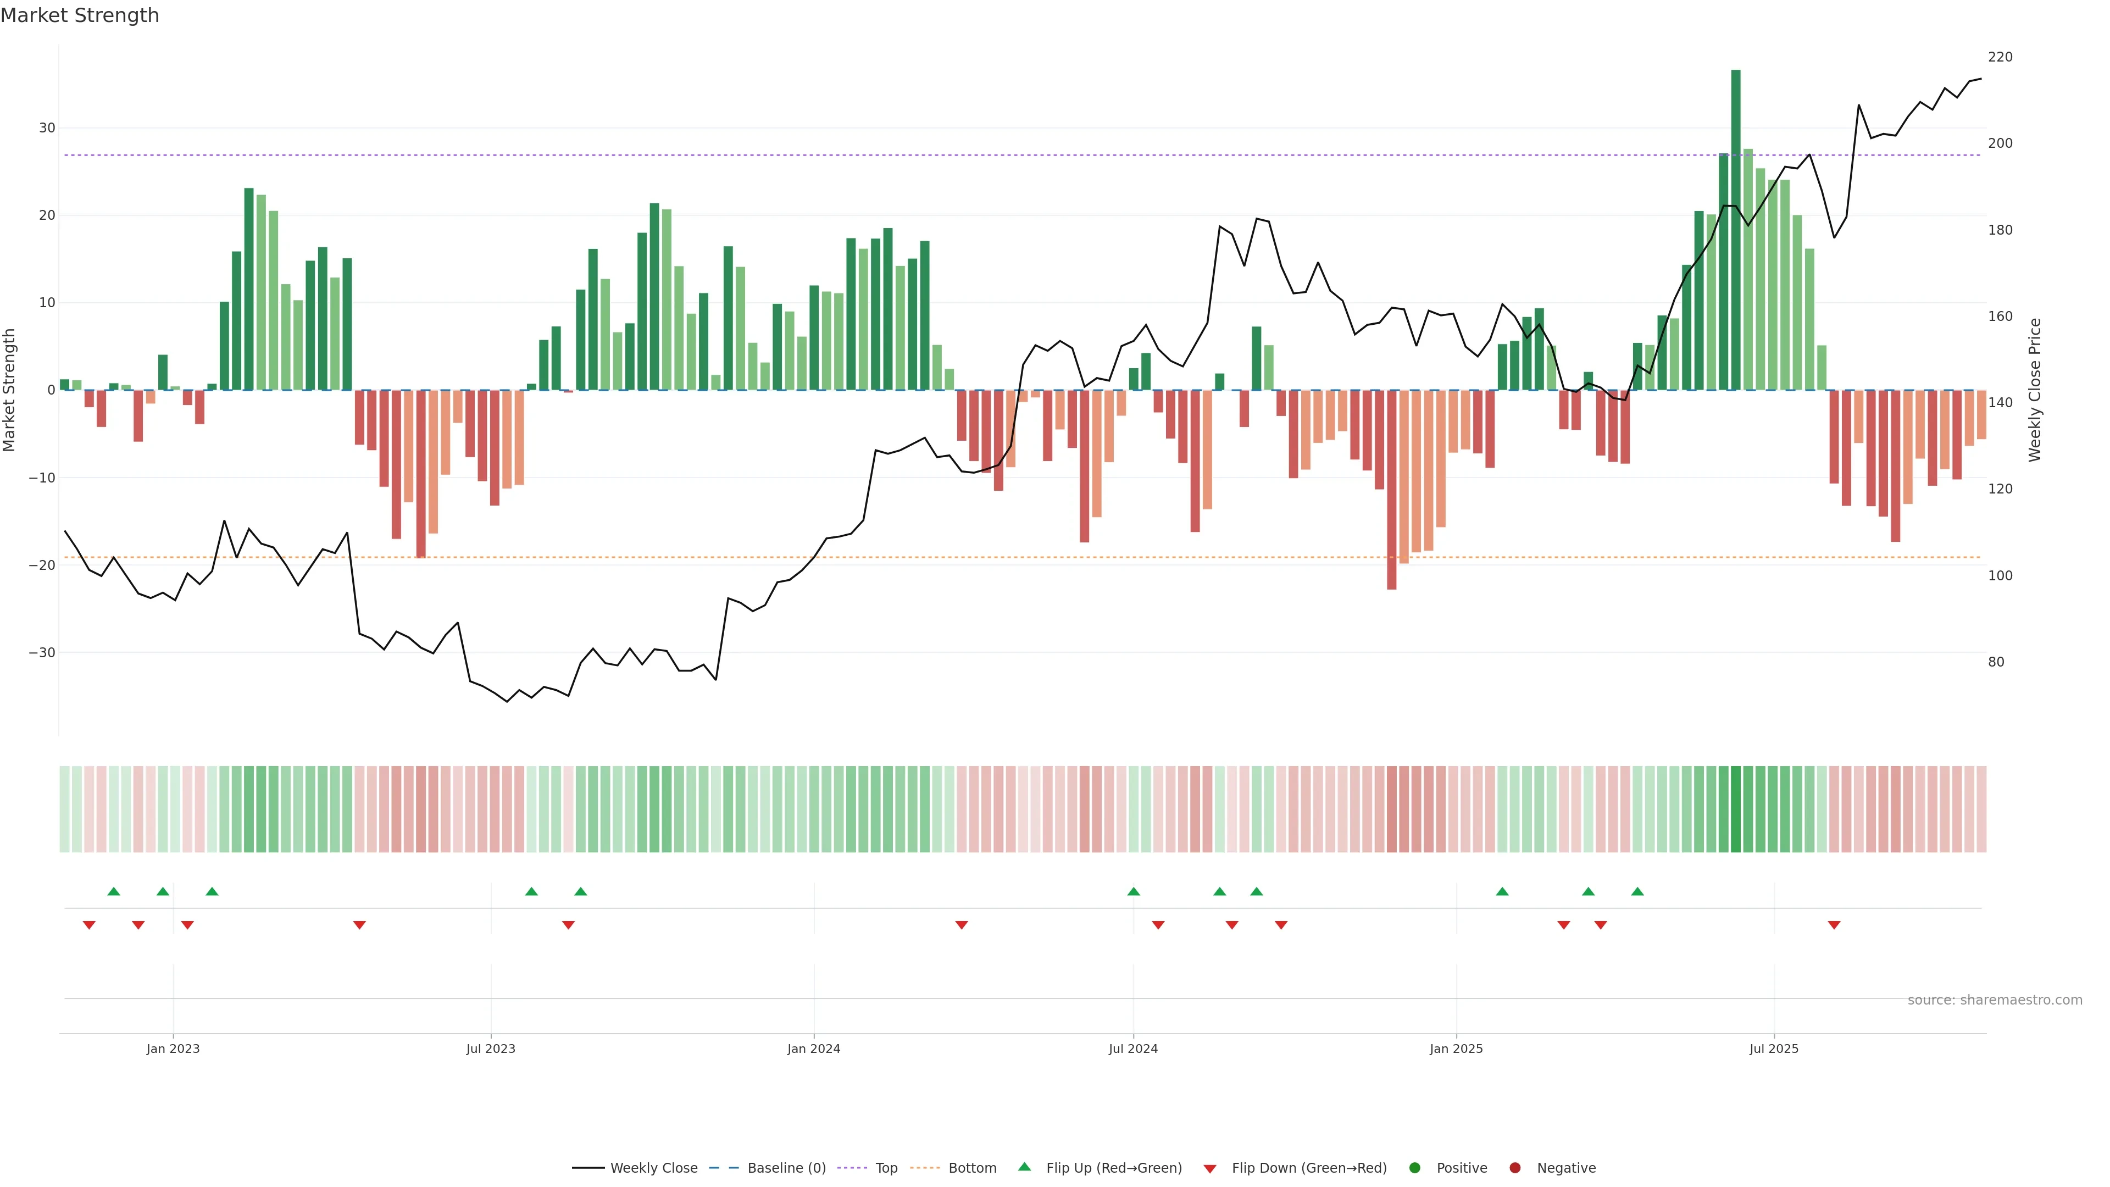
Task: Click the sharemaestro.com source text
Action: point(1995,1000)
